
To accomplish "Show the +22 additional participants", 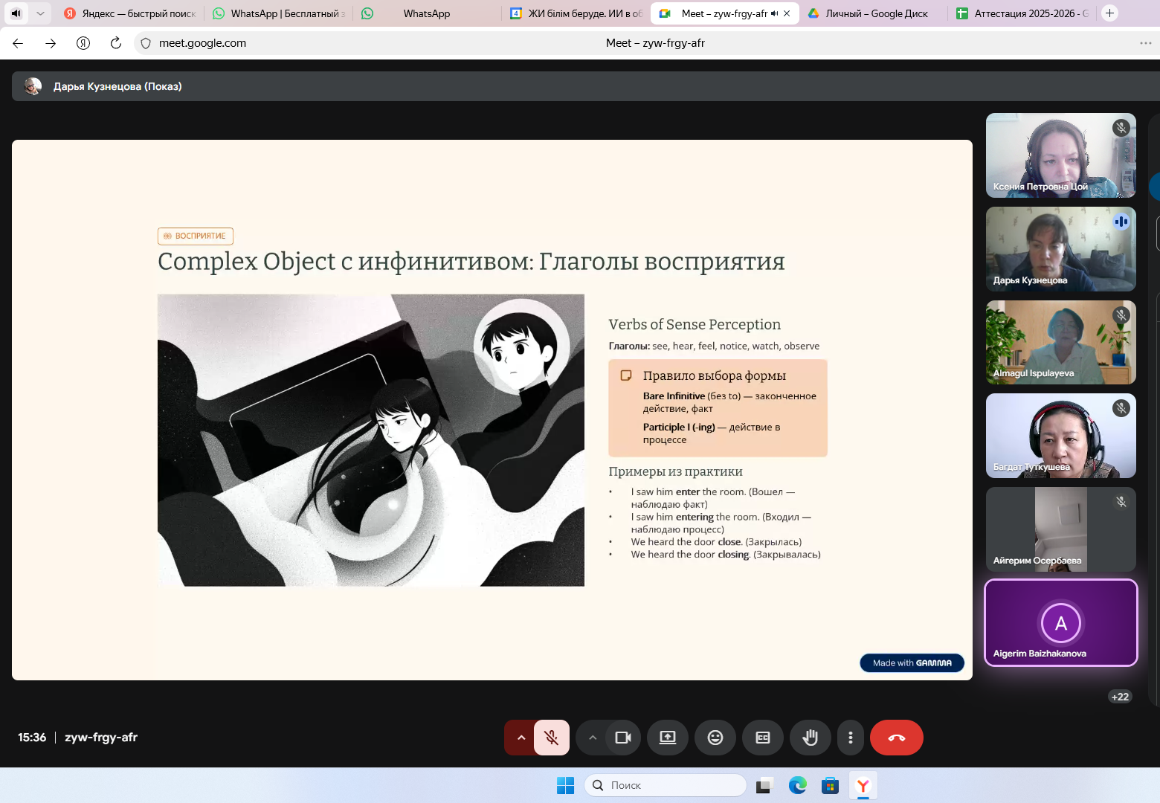I will coord(1120,697).
